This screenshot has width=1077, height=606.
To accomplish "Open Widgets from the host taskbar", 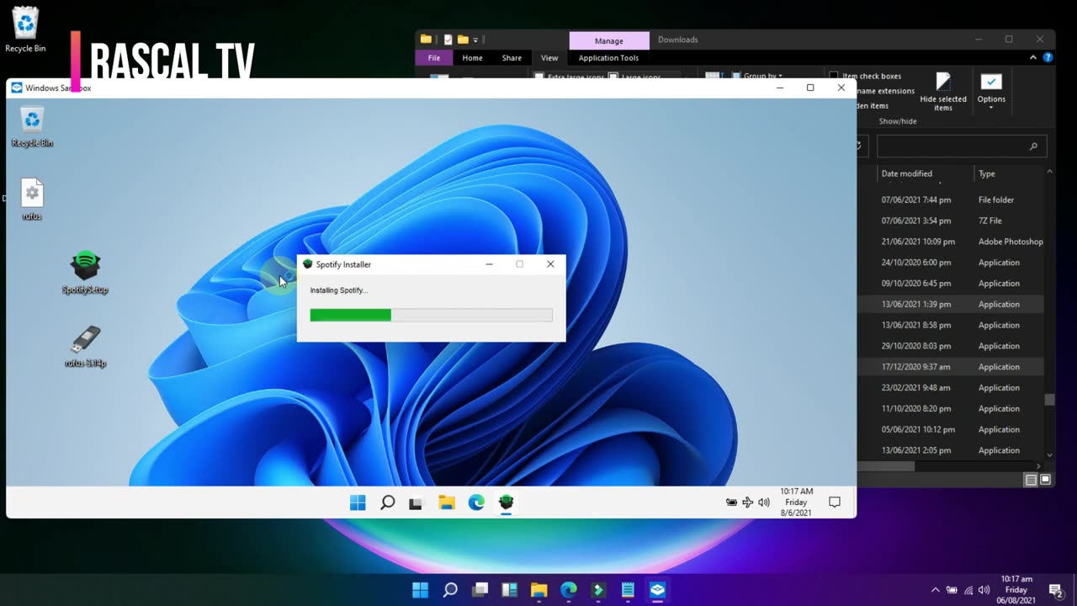I will (509, 590).
